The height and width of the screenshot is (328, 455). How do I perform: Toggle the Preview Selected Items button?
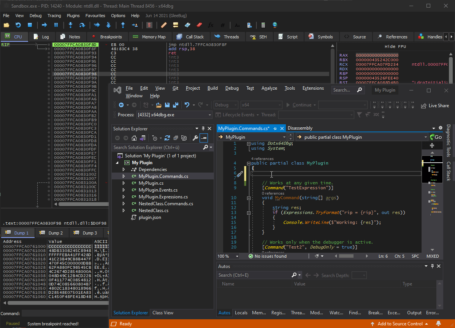[x=204, y=138]
